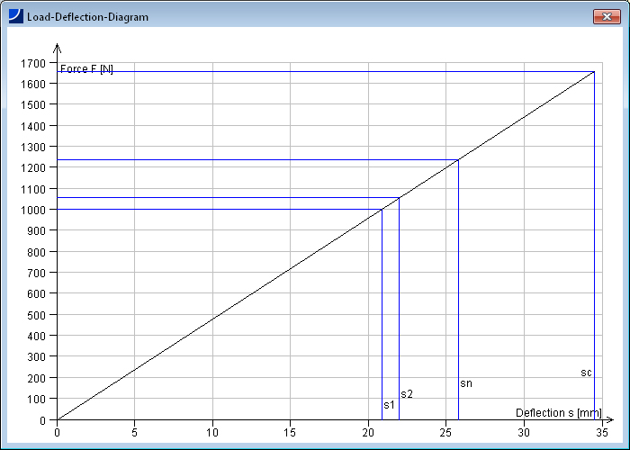Click the 1700 tick on the force axis
This screenshot has height=450, width=630.
36,63
